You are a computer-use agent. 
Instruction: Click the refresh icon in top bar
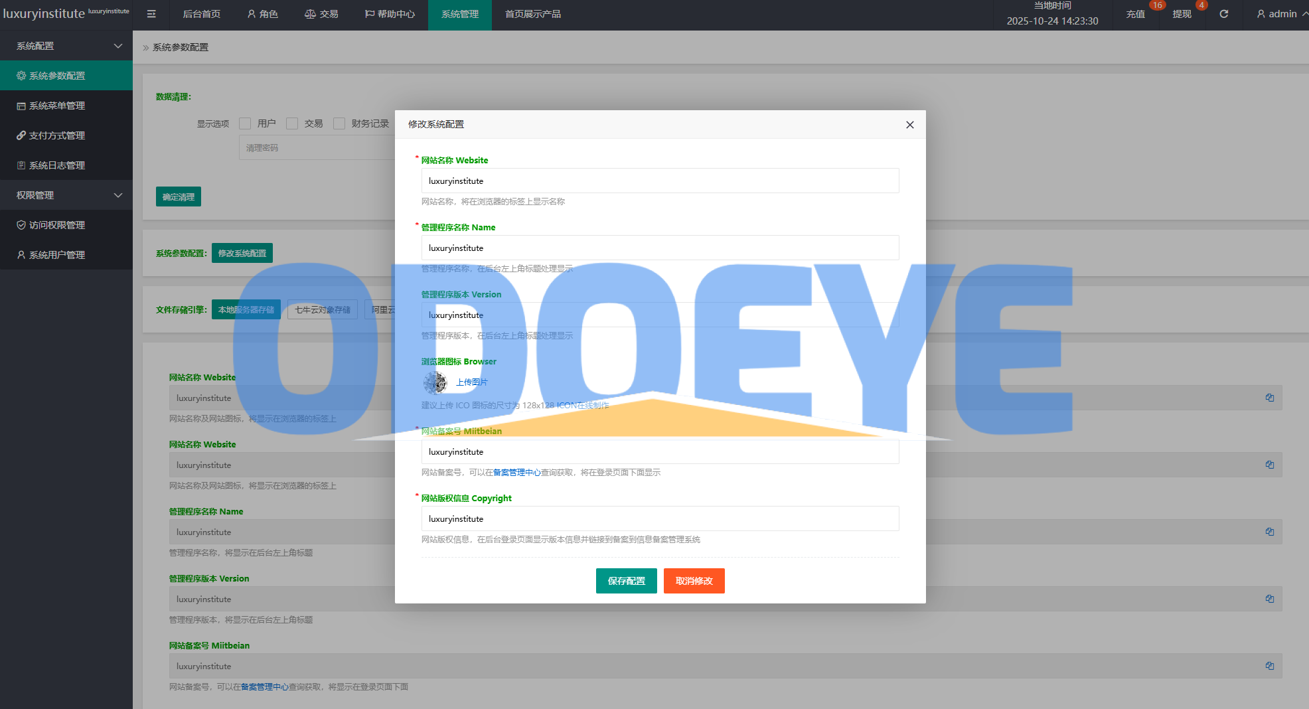click(1223, 14)
